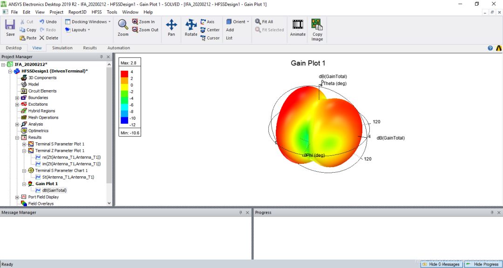
Task: Click the yellow ANSYS logo icon
Action: tap(498, 48)
